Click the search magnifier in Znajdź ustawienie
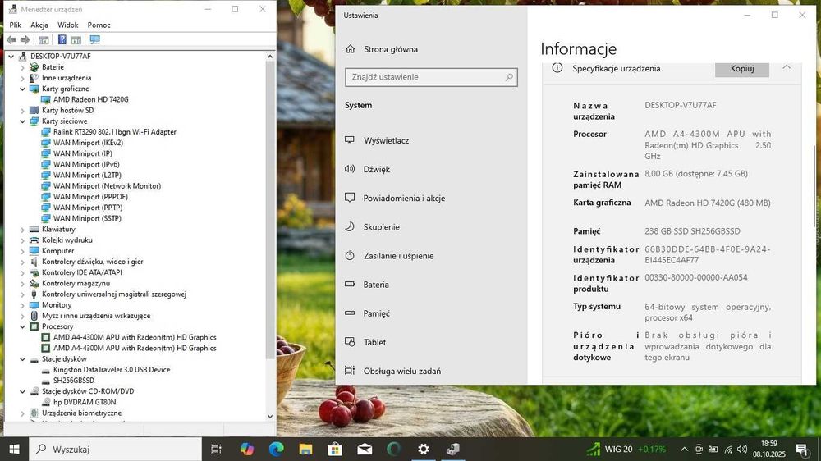The width and height of the screenshot is (821, 461). (x=509, y=77)
